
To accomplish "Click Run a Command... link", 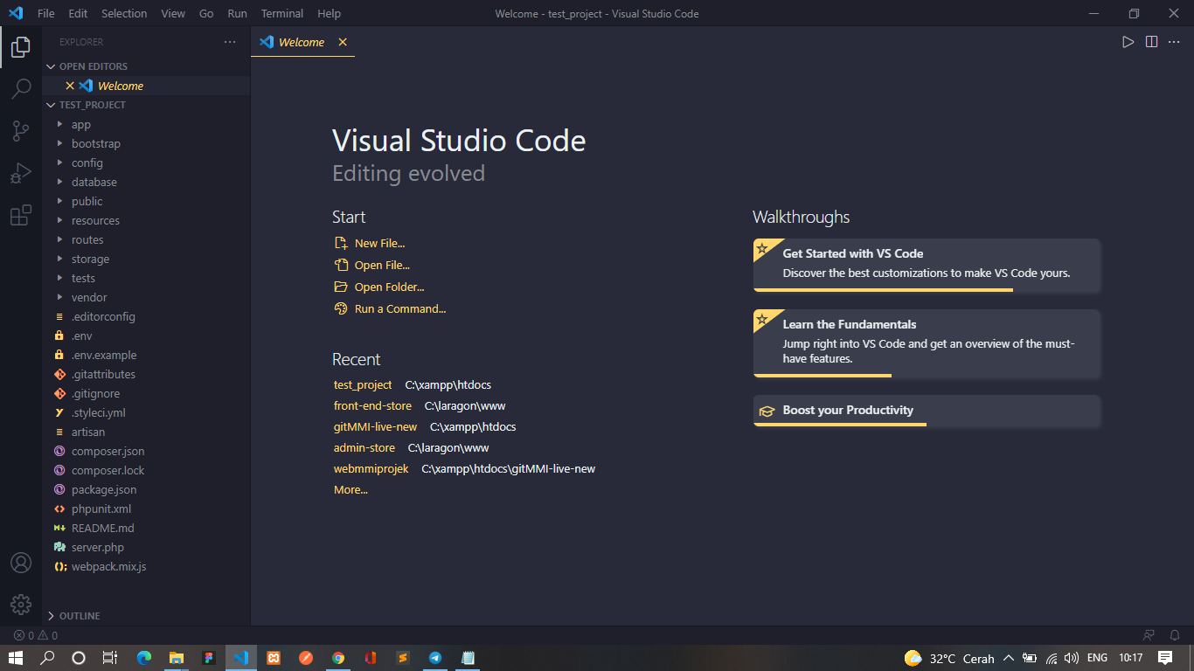I will [390, 309].
